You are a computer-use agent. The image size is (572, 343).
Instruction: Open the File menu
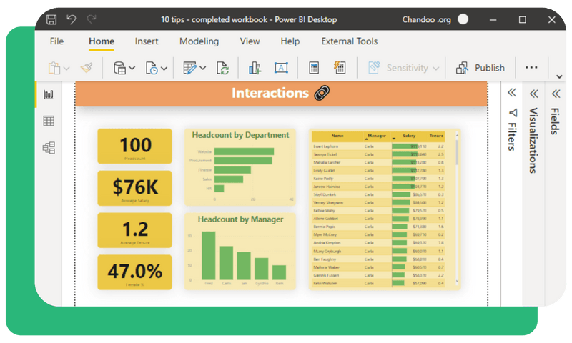pos(56,41)
